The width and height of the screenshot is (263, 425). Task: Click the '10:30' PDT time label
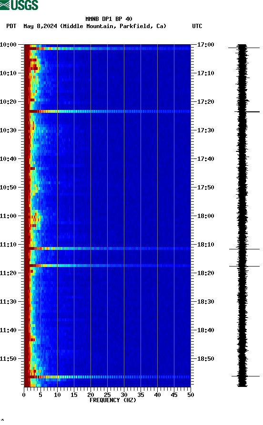point(8,130)
